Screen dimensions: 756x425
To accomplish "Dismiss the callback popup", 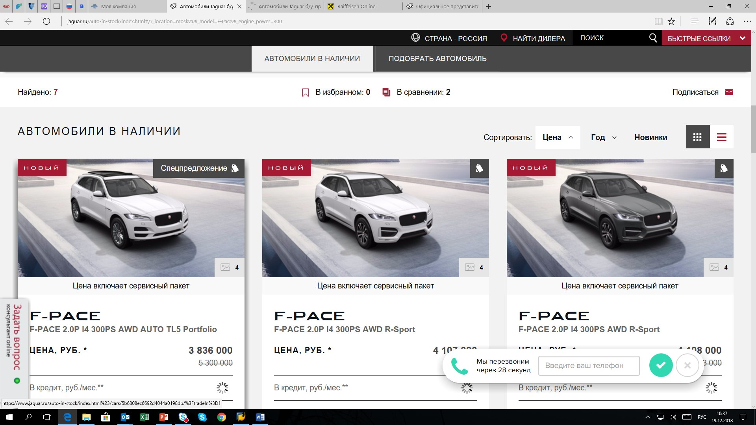I will 687,366.
